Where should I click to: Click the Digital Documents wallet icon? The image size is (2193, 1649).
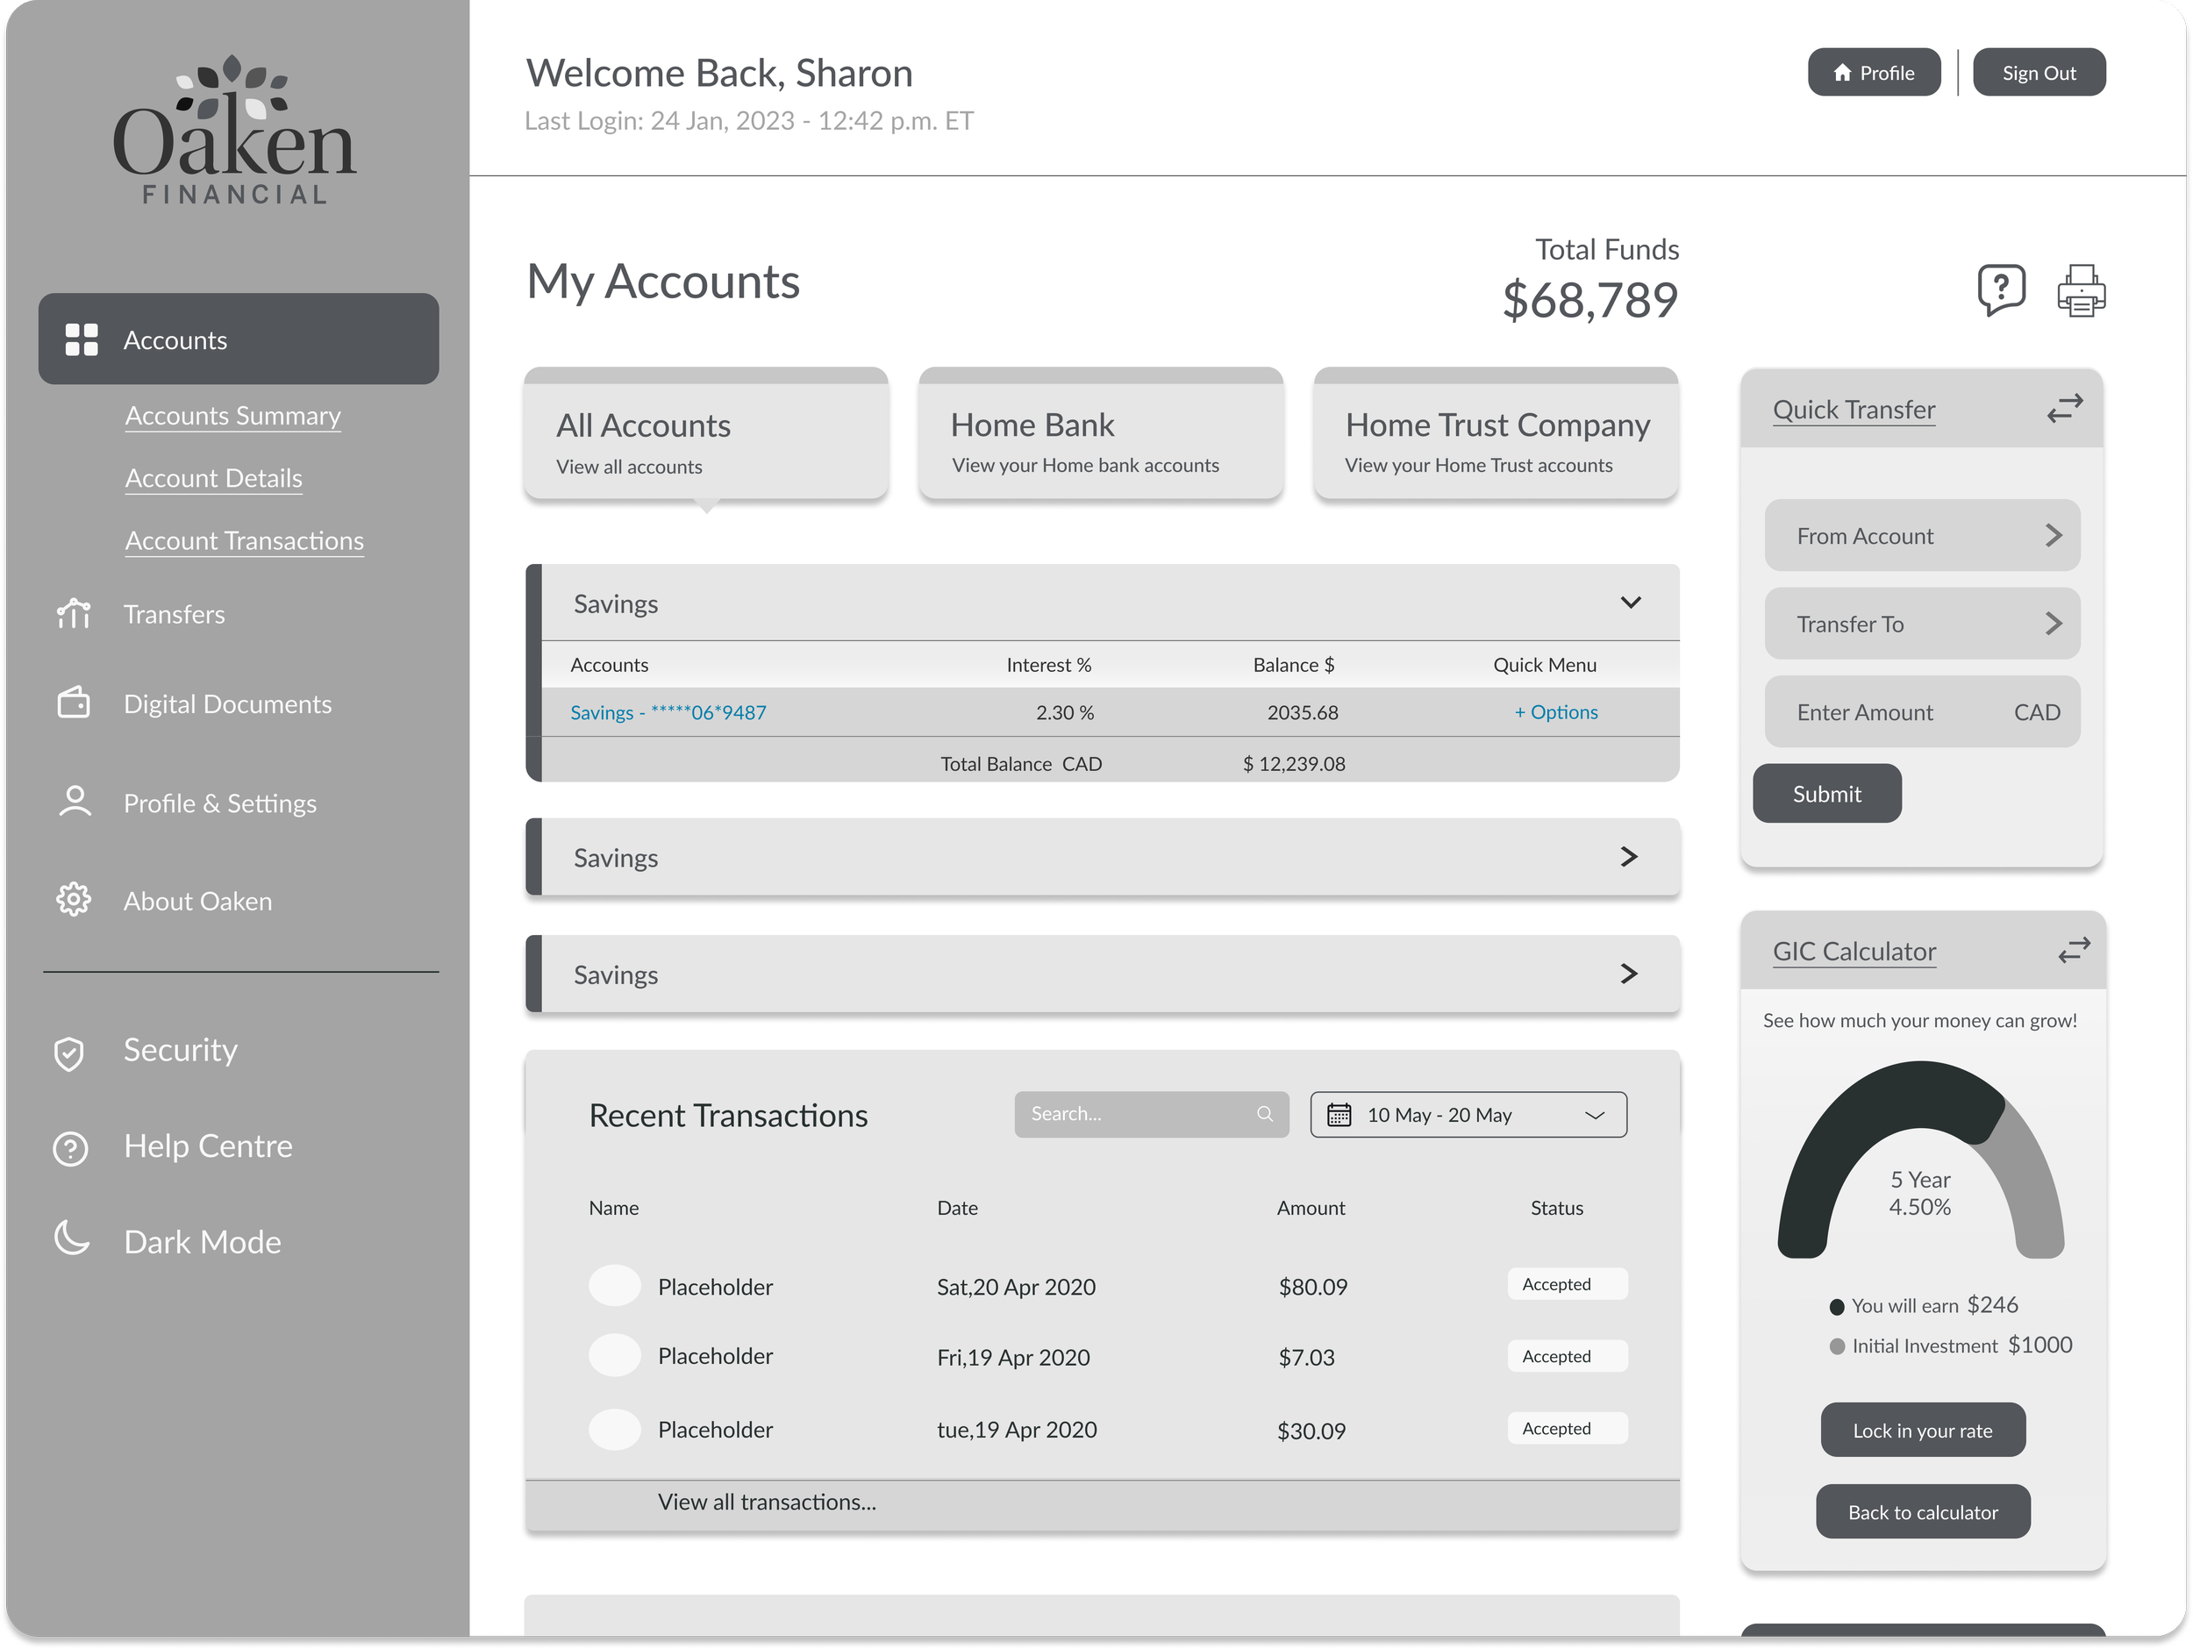[75, 703]
